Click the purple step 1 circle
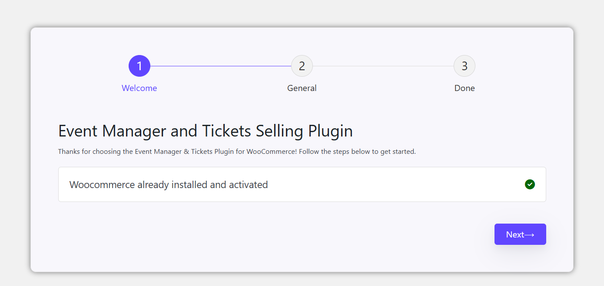 tap(139, 66)
